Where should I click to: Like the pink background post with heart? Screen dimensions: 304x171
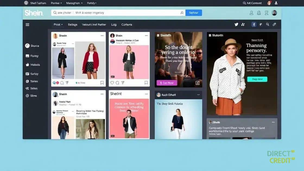[112, 83]
